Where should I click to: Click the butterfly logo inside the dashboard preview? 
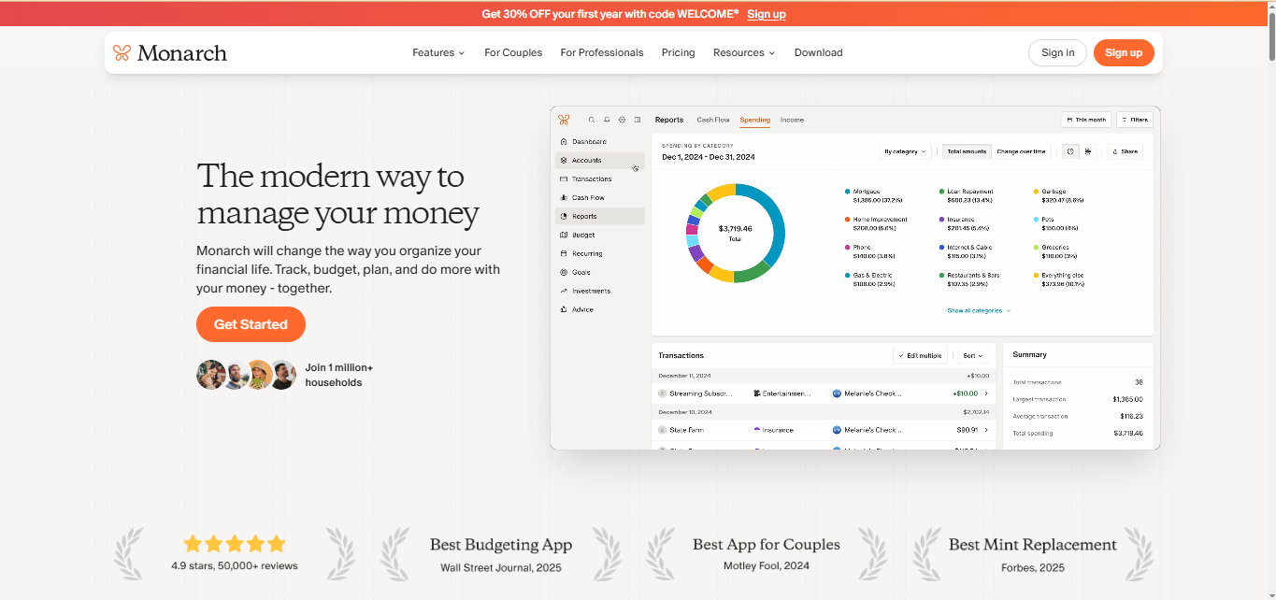pyautogui.click(x=564, y=120)
